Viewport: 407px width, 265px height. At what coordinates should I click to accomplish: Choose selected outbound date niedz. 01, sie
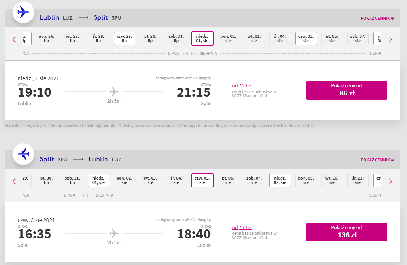coord(202,38)
